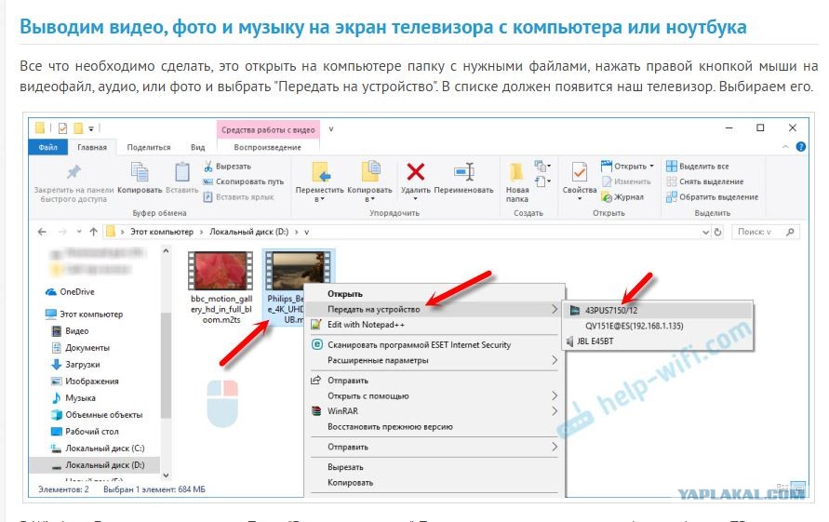Choose scan with ESET Internet Security

[x=434, y=345]
